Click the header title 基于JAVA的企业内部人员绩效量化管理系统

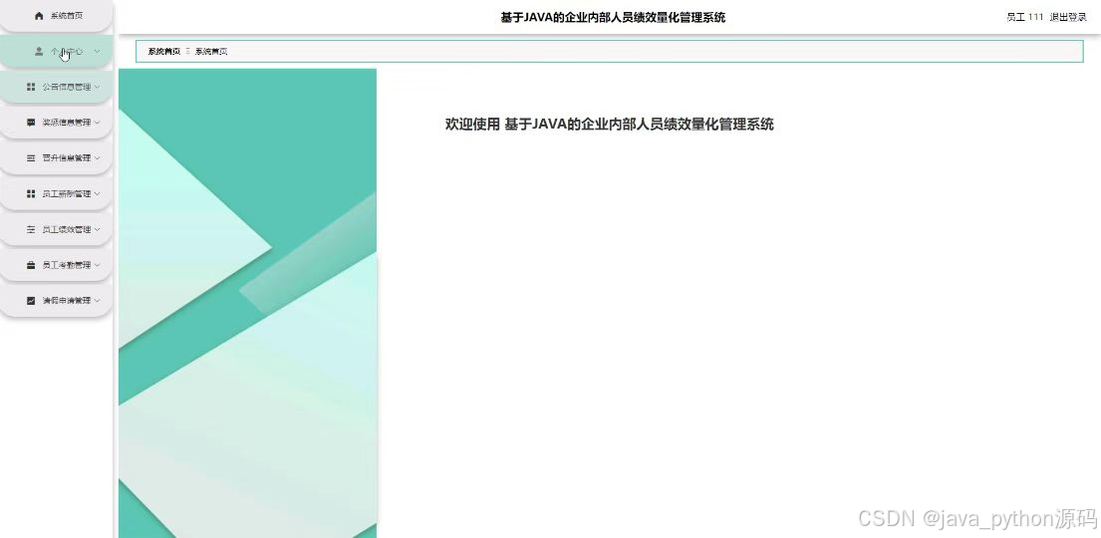[613, 18]
